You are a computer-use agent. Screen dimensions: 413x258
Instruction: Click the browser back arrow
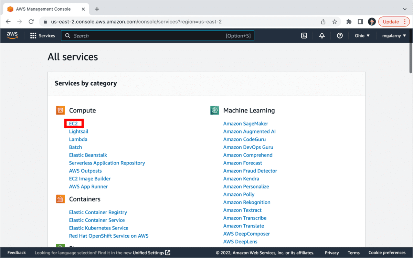click(8, 21)
